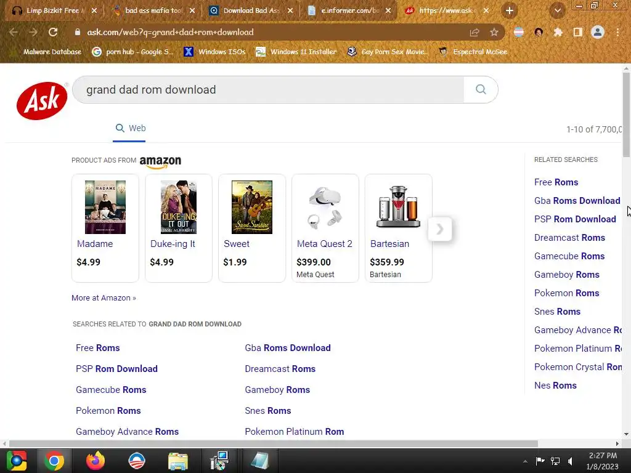
Task: Open Nes Roms in Related Searches sidebar
Action: click(x=555, y=386)
